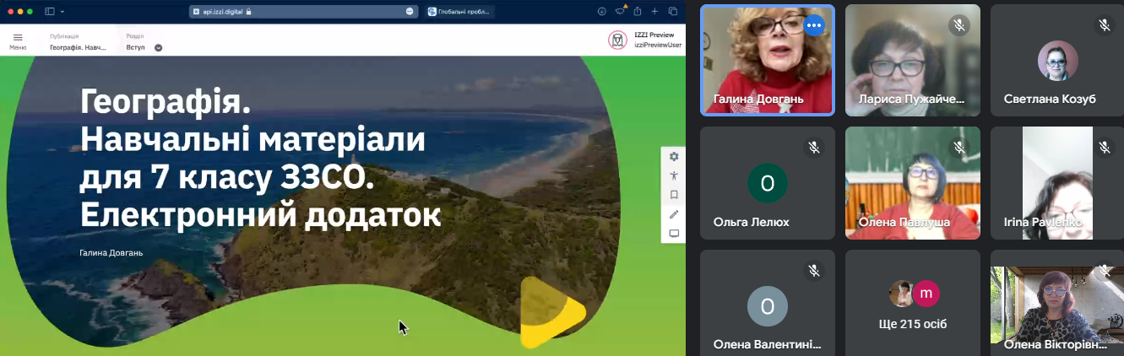This screenshot has width=1124, height=356.
Task: Switch to the Глобальні пробл... tab
Action: tap(460, 11)
